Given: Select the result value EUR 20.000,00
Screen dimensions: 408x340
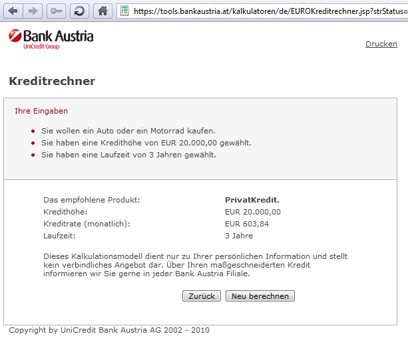Looking at the screenshot, I should coord(253,212).
